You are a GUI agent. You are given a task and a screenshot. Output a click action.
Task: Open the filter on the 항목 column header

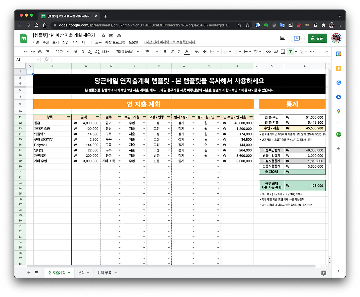69,117
